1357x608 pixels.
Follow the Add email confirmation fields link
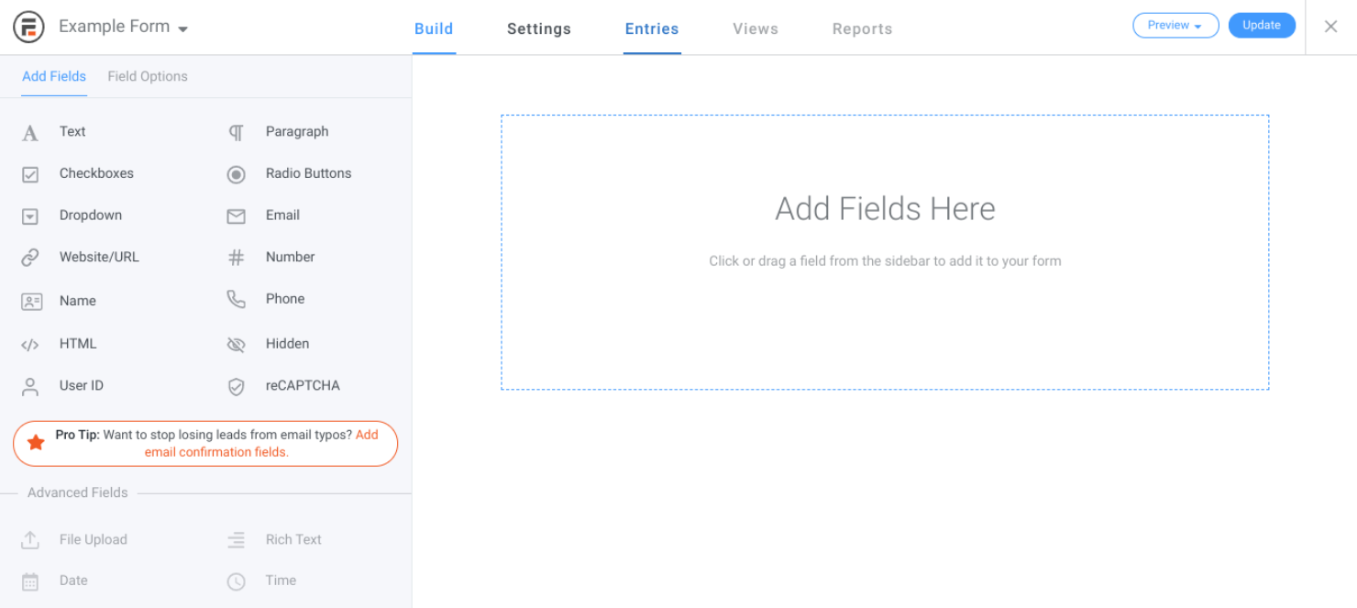216,452
